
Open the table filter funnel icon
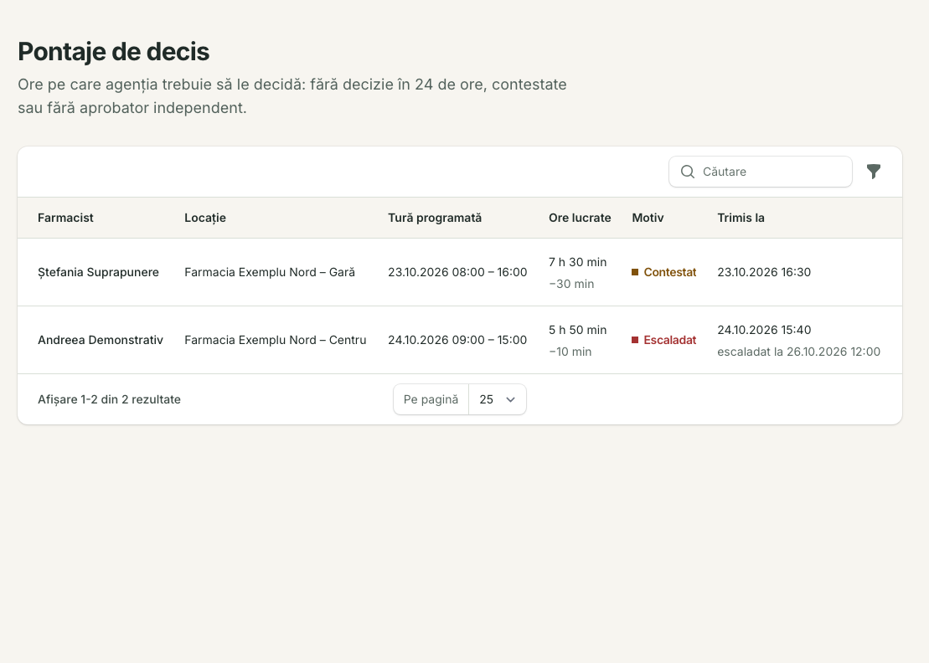[x=874, y=172]
